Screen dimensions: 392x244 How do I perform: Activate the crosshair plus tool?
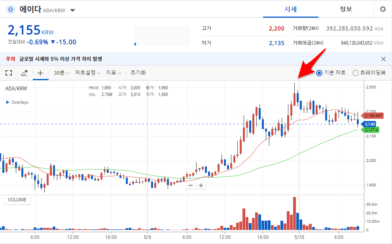(40, 73)
